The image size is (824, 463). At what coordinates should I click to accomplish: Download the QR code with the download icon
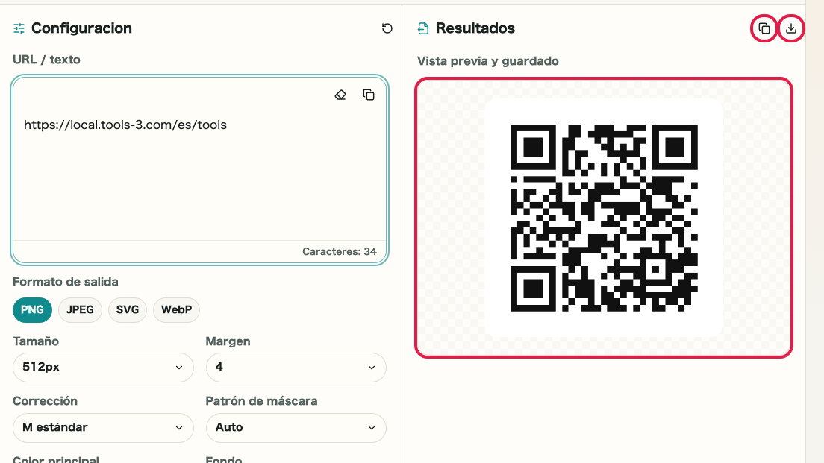(791, 28)
